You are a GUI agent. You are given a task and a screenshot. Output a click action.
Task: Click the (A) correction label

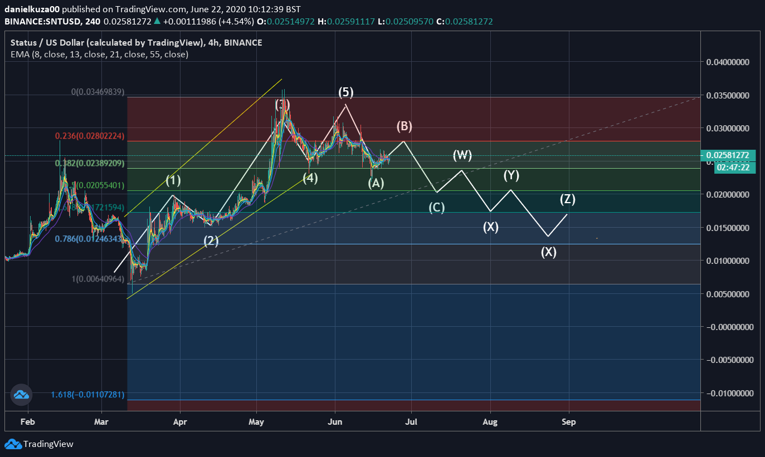pyautogui.click(x=376, y=183)
